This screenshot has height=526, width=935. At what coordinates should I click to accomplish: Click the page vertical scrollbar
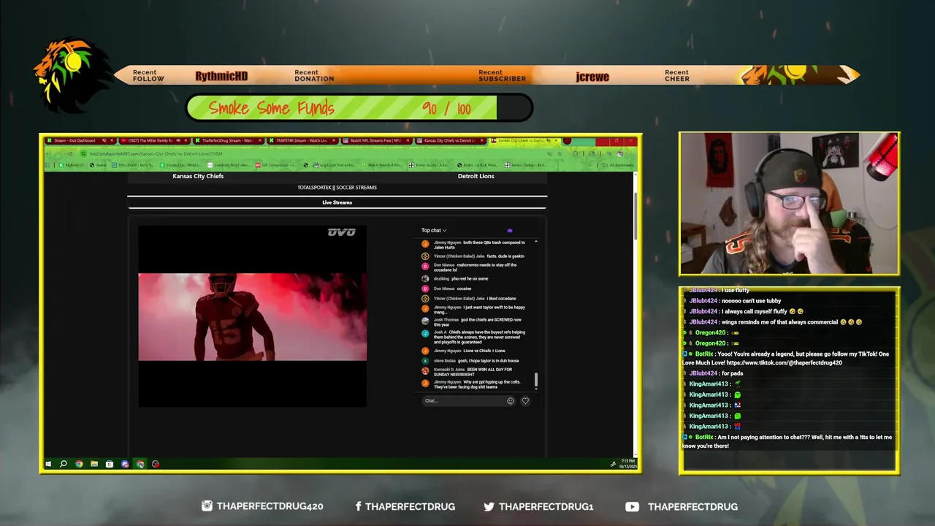pos(635,216)
